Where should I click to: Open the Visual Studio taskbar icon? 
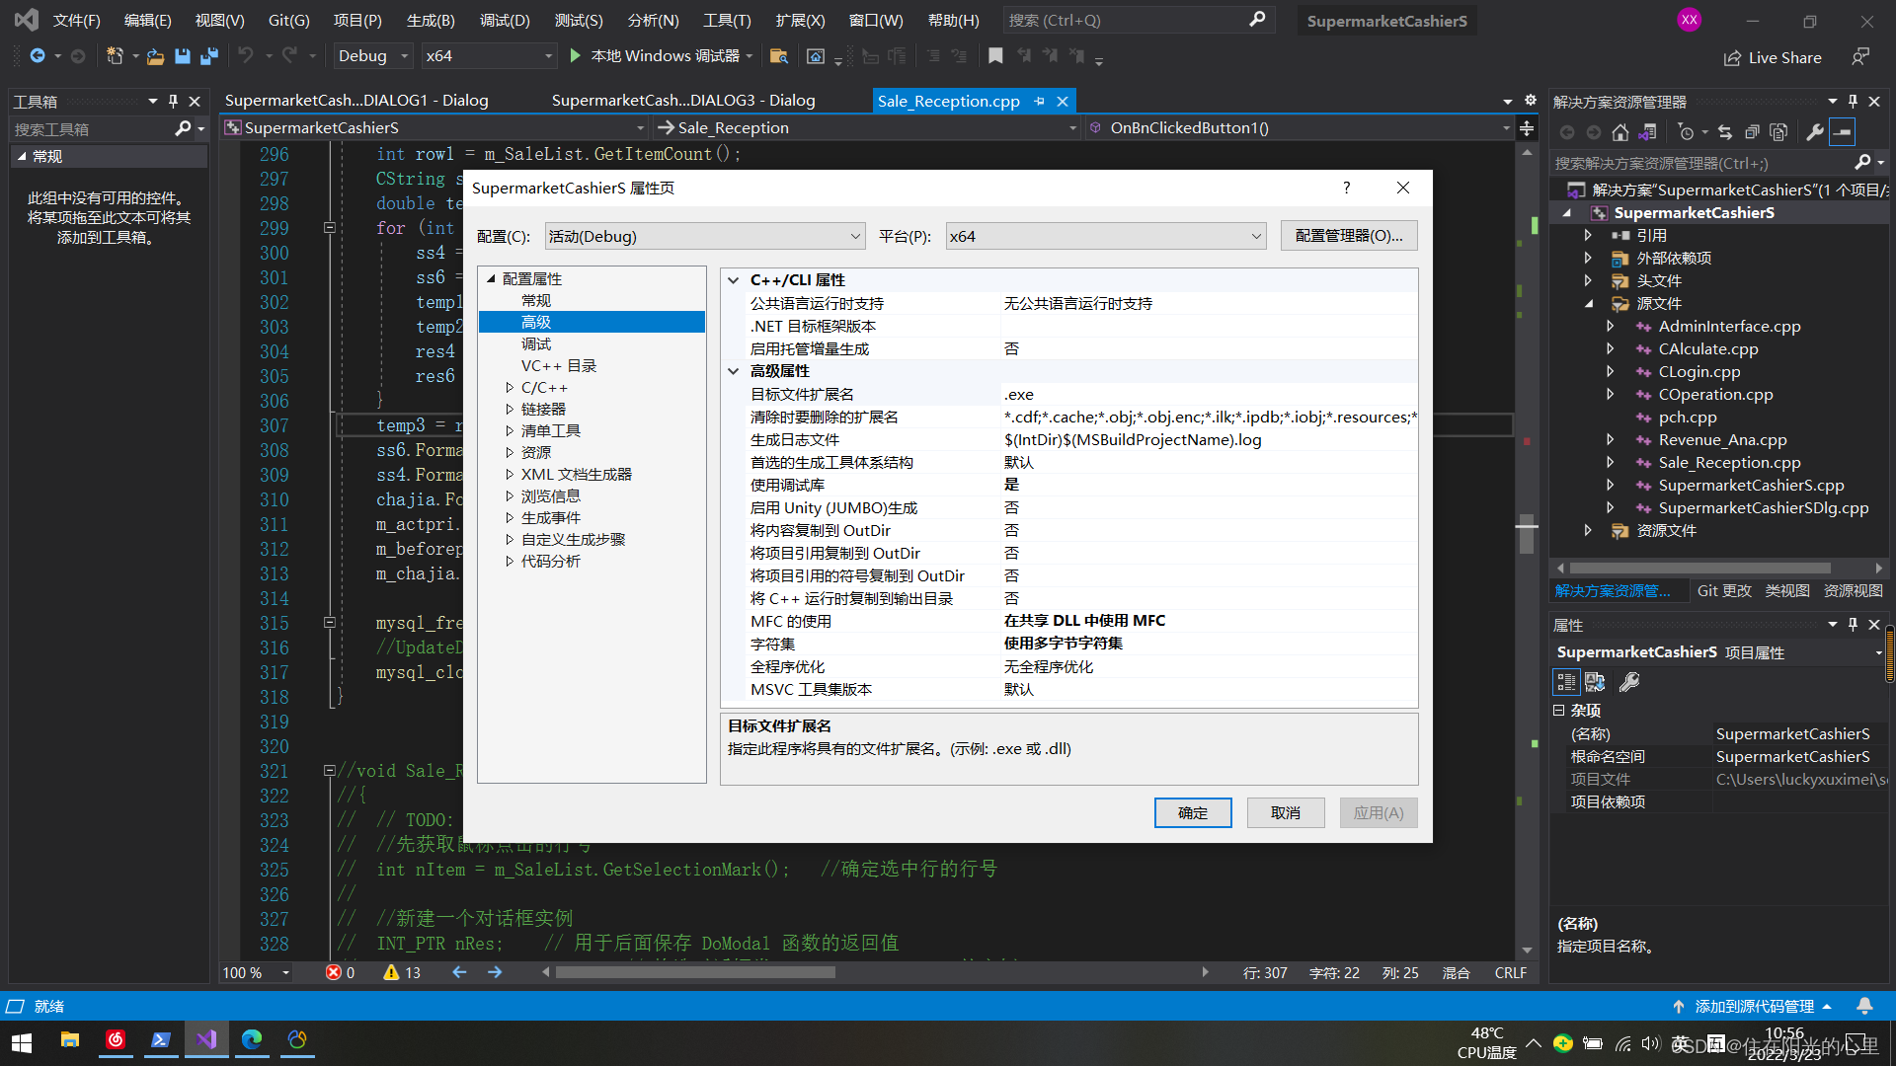point(206,1039)
